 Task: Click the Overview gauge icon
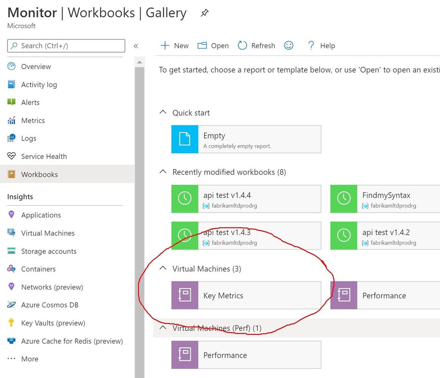point(11,66)
